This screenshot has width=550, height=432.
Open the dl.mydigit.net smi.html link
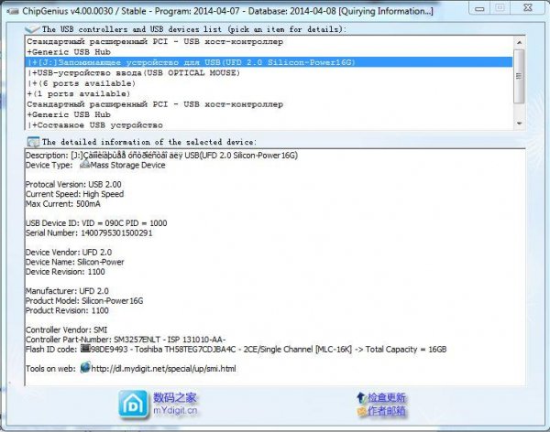[x=163, y=369]
